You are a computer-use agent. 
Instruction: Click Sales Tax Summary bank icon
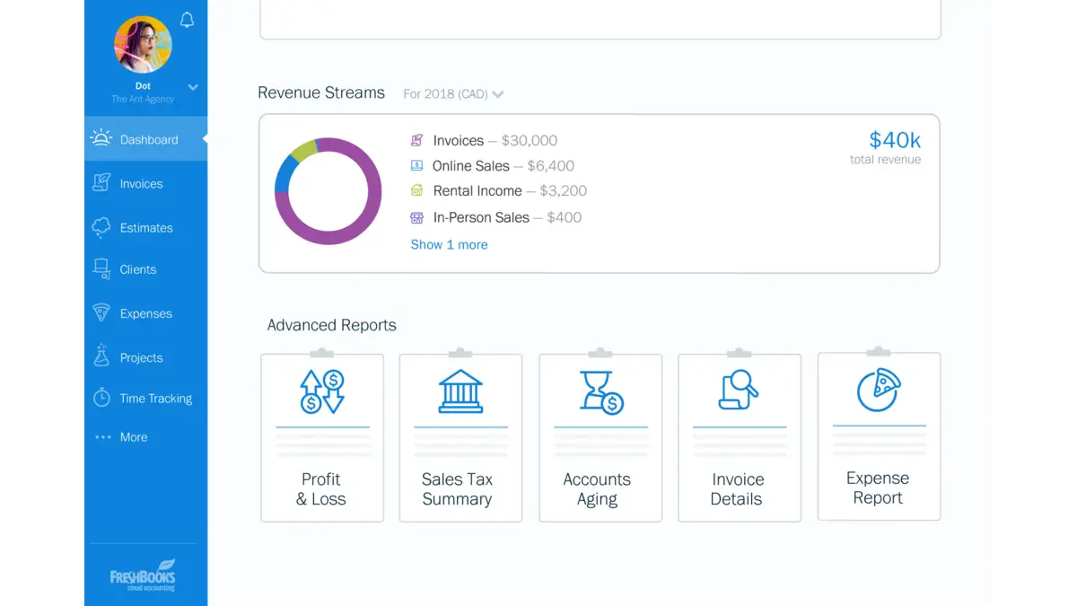pyautogui.click(x=460, y=391)
